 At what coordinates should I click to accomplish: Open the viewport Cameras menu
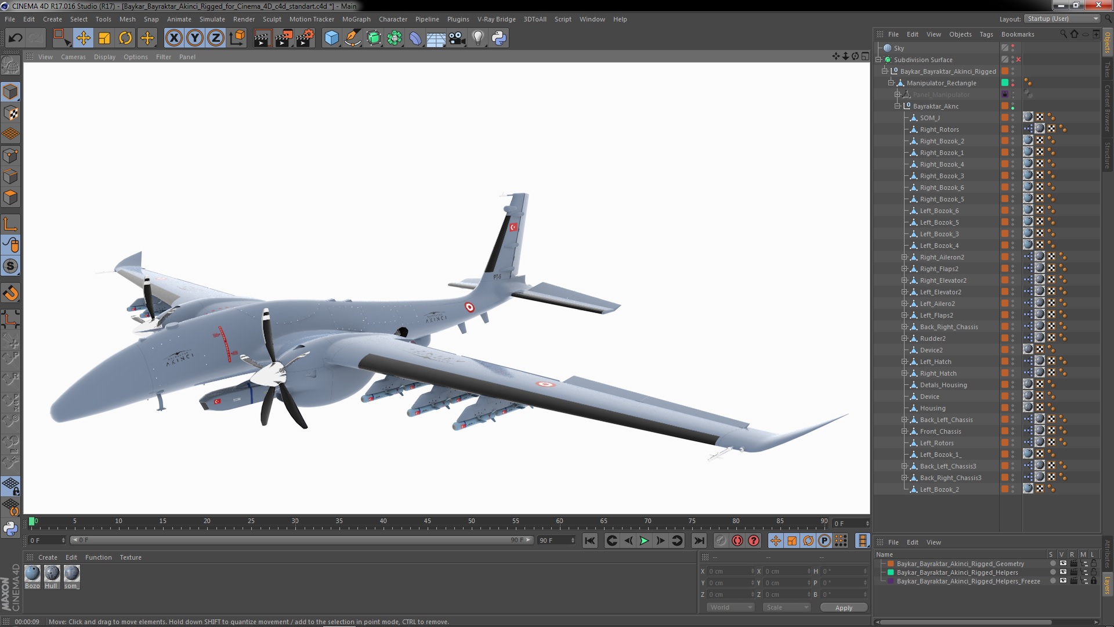click(73, 57)
